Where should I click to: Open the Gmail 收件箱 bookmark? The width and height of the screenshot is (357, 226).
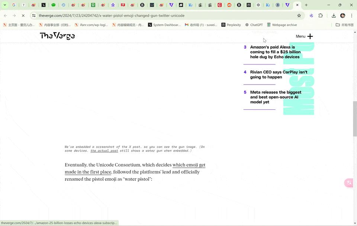pyautogui.click(x=201, y=25)
